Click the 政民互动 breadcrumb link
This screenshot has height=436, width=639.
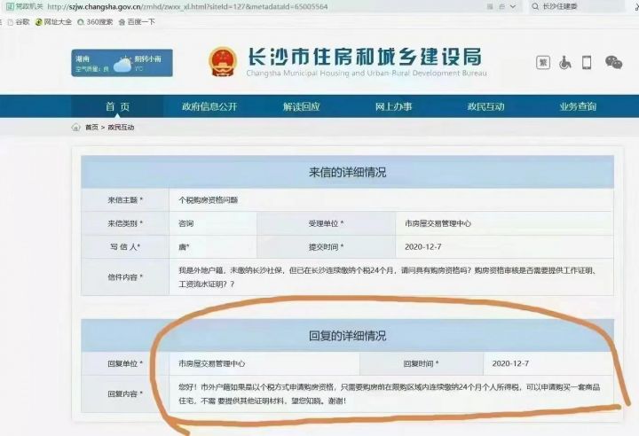point(122,128)
